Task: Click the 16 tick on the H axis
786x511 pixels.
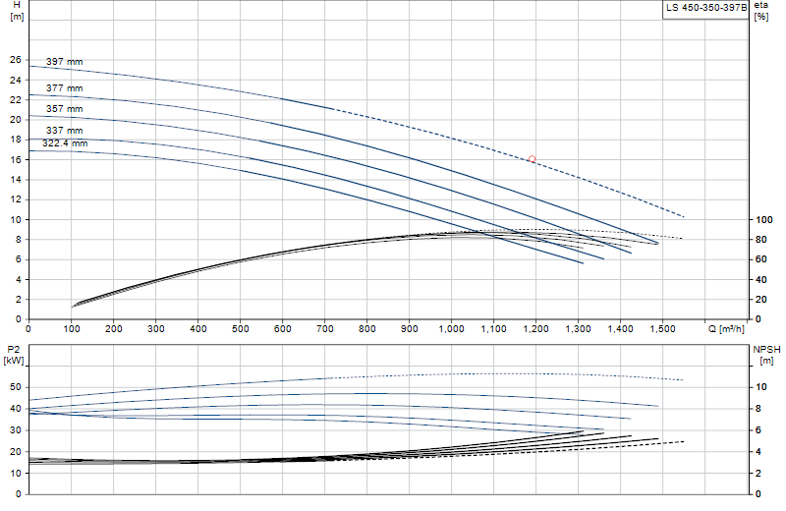Action: coord(16,159)
